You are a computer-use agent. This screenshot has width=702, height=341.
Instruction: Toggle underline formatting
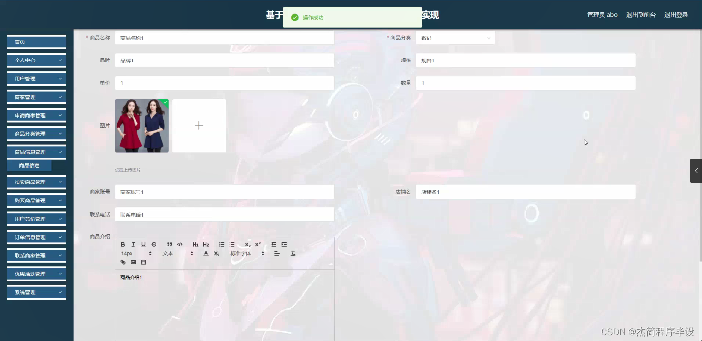[142, 244]
